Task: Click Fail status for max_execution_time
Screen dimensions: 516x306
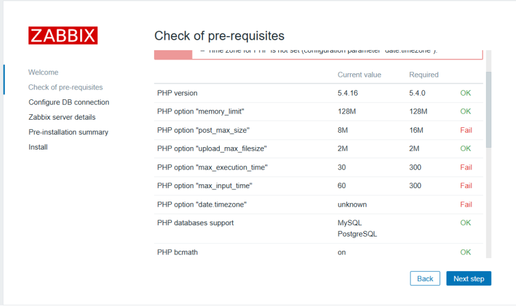Action: point(466,168)
